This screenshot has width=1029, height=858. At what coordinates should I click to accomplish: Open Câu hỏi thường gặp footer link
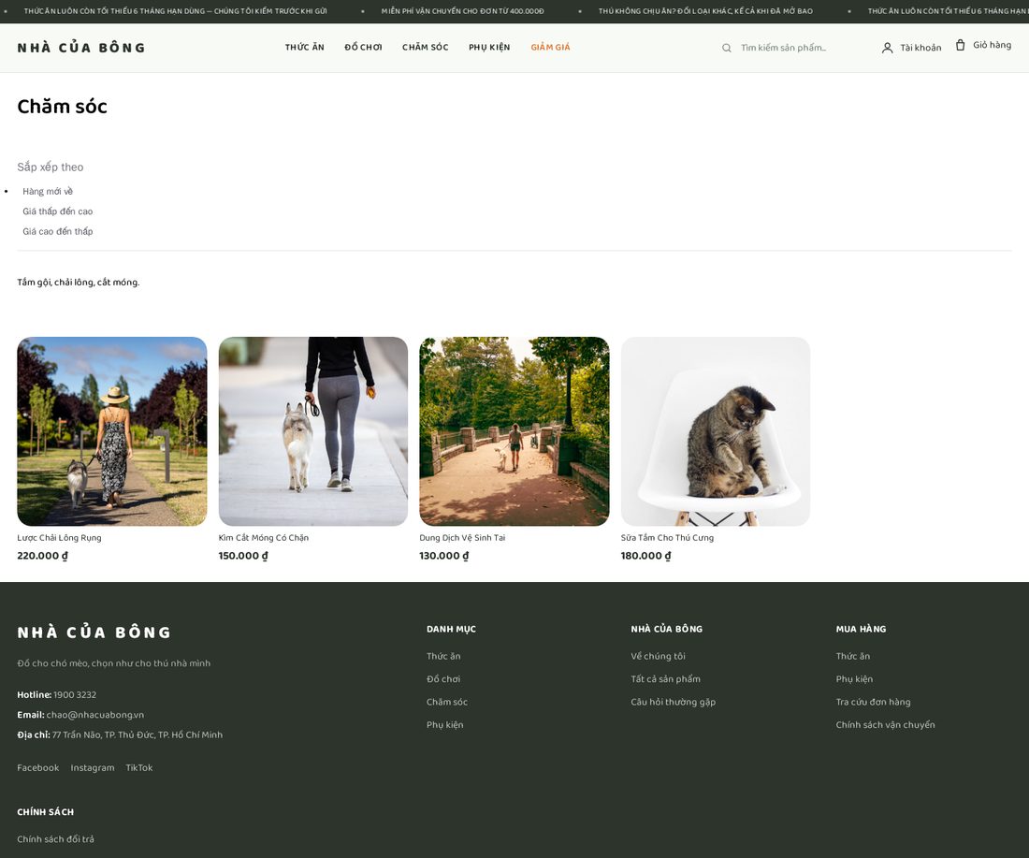tap(673, 702)
